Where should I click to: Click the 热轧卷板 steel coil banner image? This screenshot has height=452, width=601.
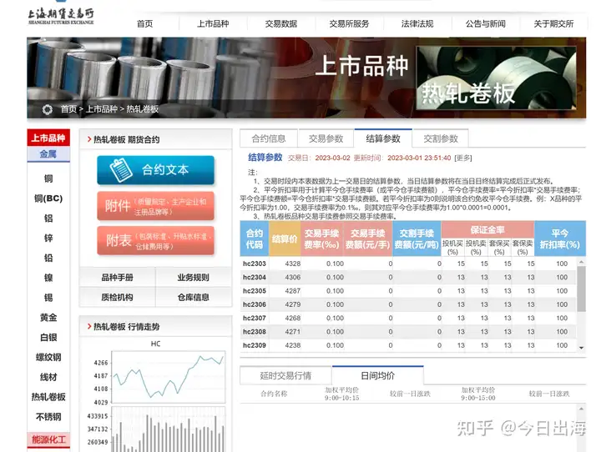coord(497,78)
